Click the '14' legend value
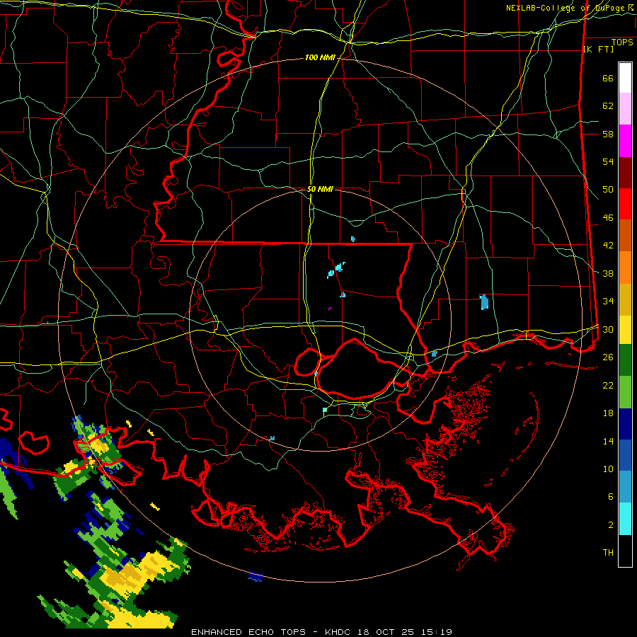Image resolution: width=637 pixels, height=637 pixels. (608, 441)
